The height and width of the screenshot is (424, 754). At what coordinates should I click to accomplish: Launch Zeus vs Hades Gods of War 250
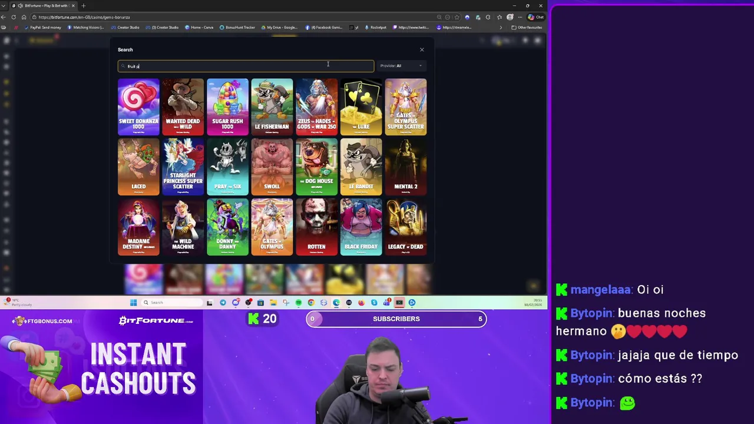(x=316, y=107)
